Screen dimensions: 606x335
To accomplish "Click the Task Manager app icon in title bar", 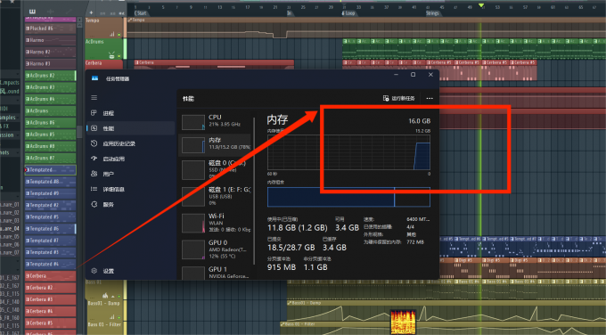I will tap(94, 78).
